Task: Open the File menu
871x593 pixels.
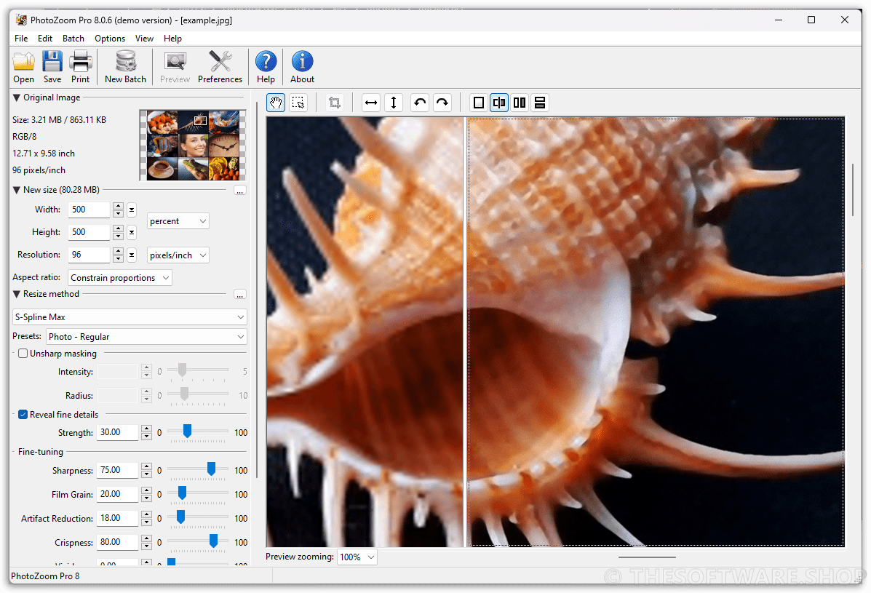Action: click(x=21, y=39)
